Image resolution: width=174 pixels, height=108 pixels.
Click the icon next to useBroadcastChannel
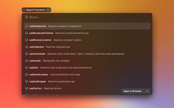click(x=27, y=33)
